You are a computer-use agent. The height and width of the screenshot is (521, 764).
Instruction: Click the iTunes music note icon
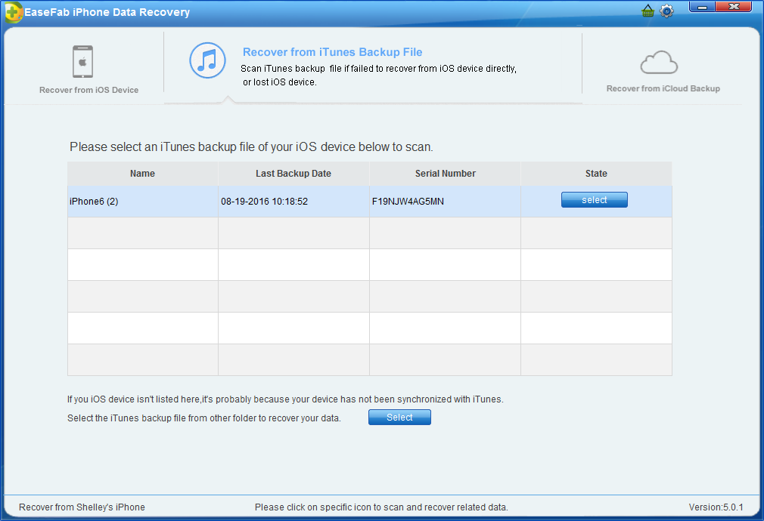[x=207, y=60]
